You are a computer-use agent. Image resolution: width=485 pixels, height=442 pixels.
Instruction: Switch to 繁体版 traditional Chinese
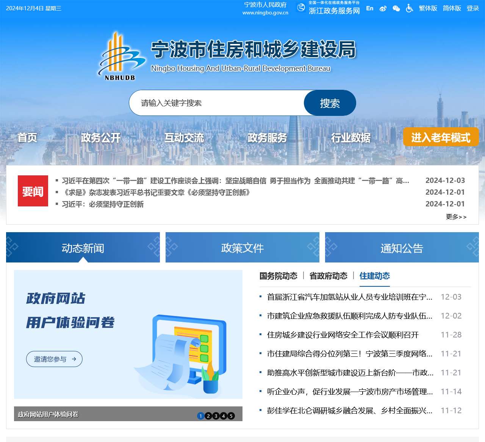coord(428,8)
